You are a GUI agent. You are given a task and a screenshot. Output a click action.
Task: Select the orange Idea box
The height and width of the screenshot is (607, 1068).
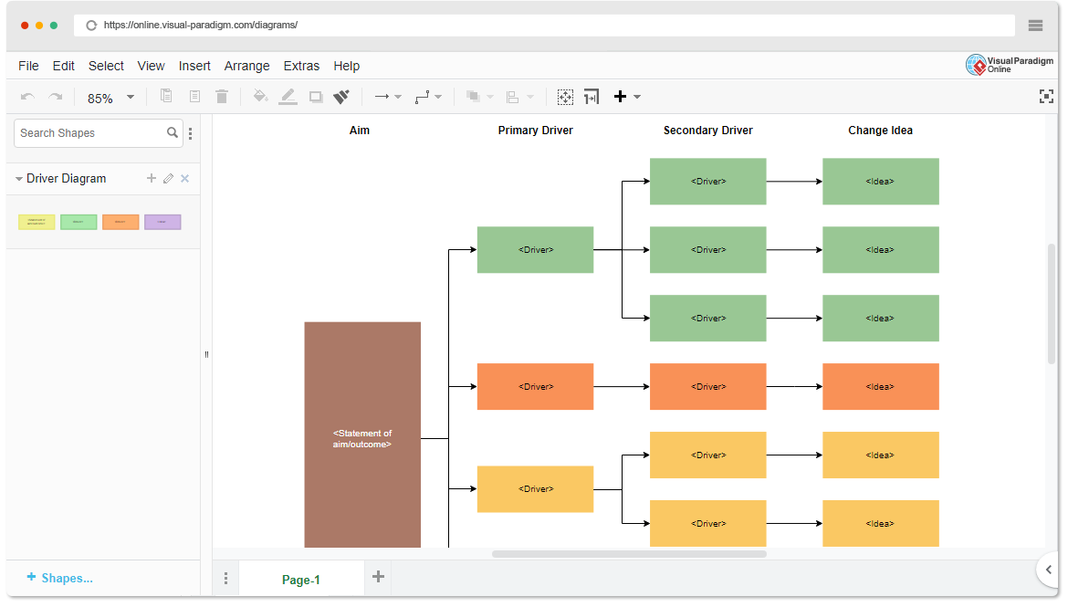coord(881,387)
